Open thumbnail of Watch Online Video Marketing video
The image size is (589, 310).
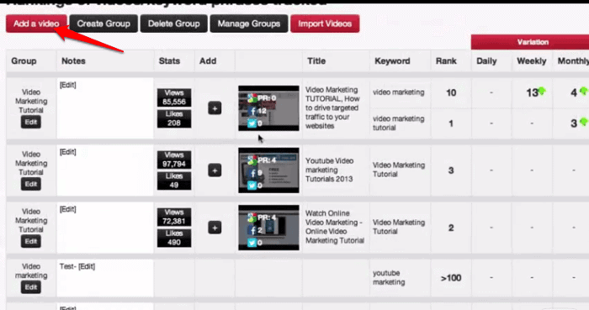[268, 228]
